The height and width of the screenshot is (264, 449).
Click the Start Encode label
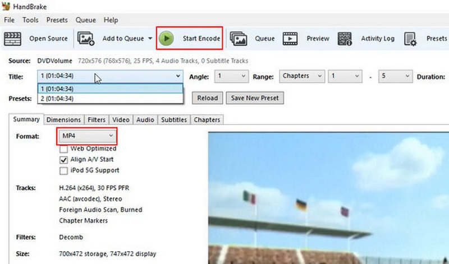click(x=201, y=38)
